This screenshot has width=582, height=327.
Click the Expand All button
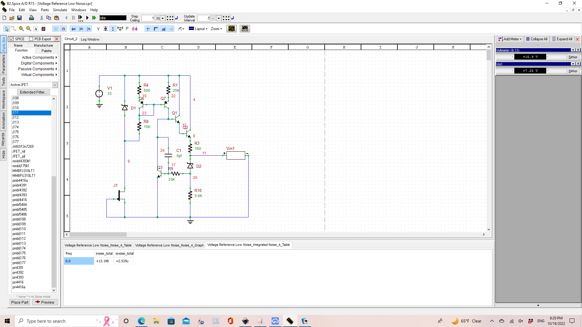[562, 39]
